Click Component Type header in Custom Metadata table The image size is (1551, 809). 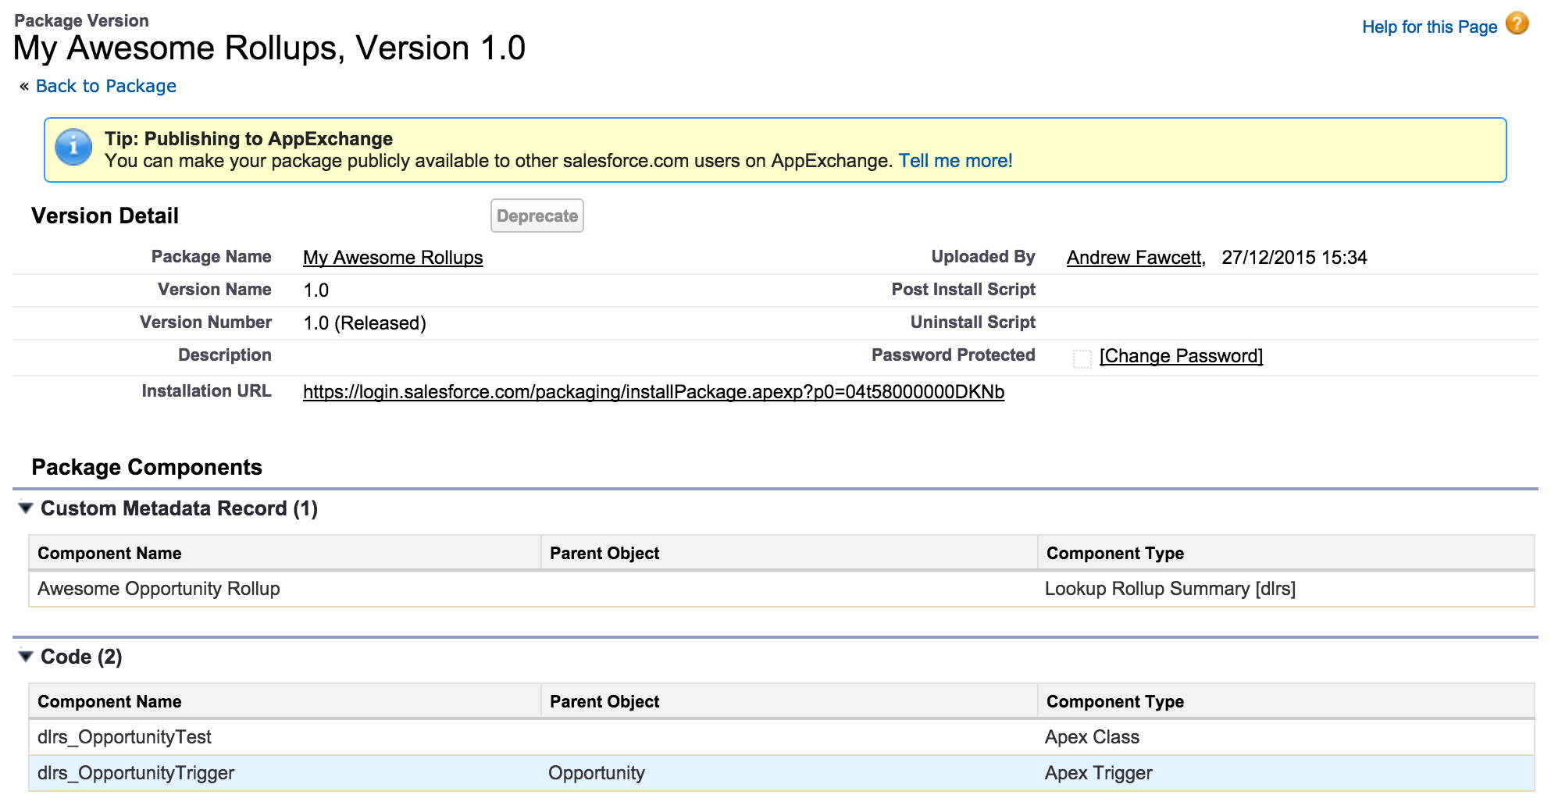(1114, 554)
